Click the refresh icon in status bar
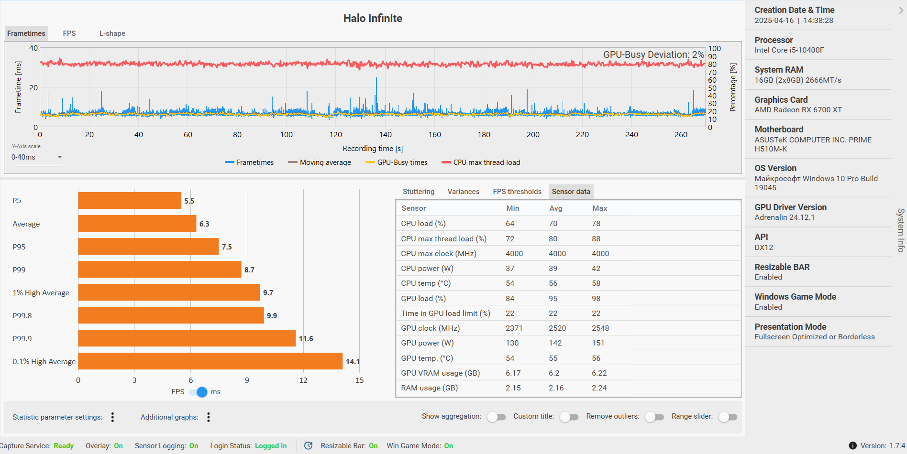The height and width of the screenshot is (454, 907). [x=309, y=445]
